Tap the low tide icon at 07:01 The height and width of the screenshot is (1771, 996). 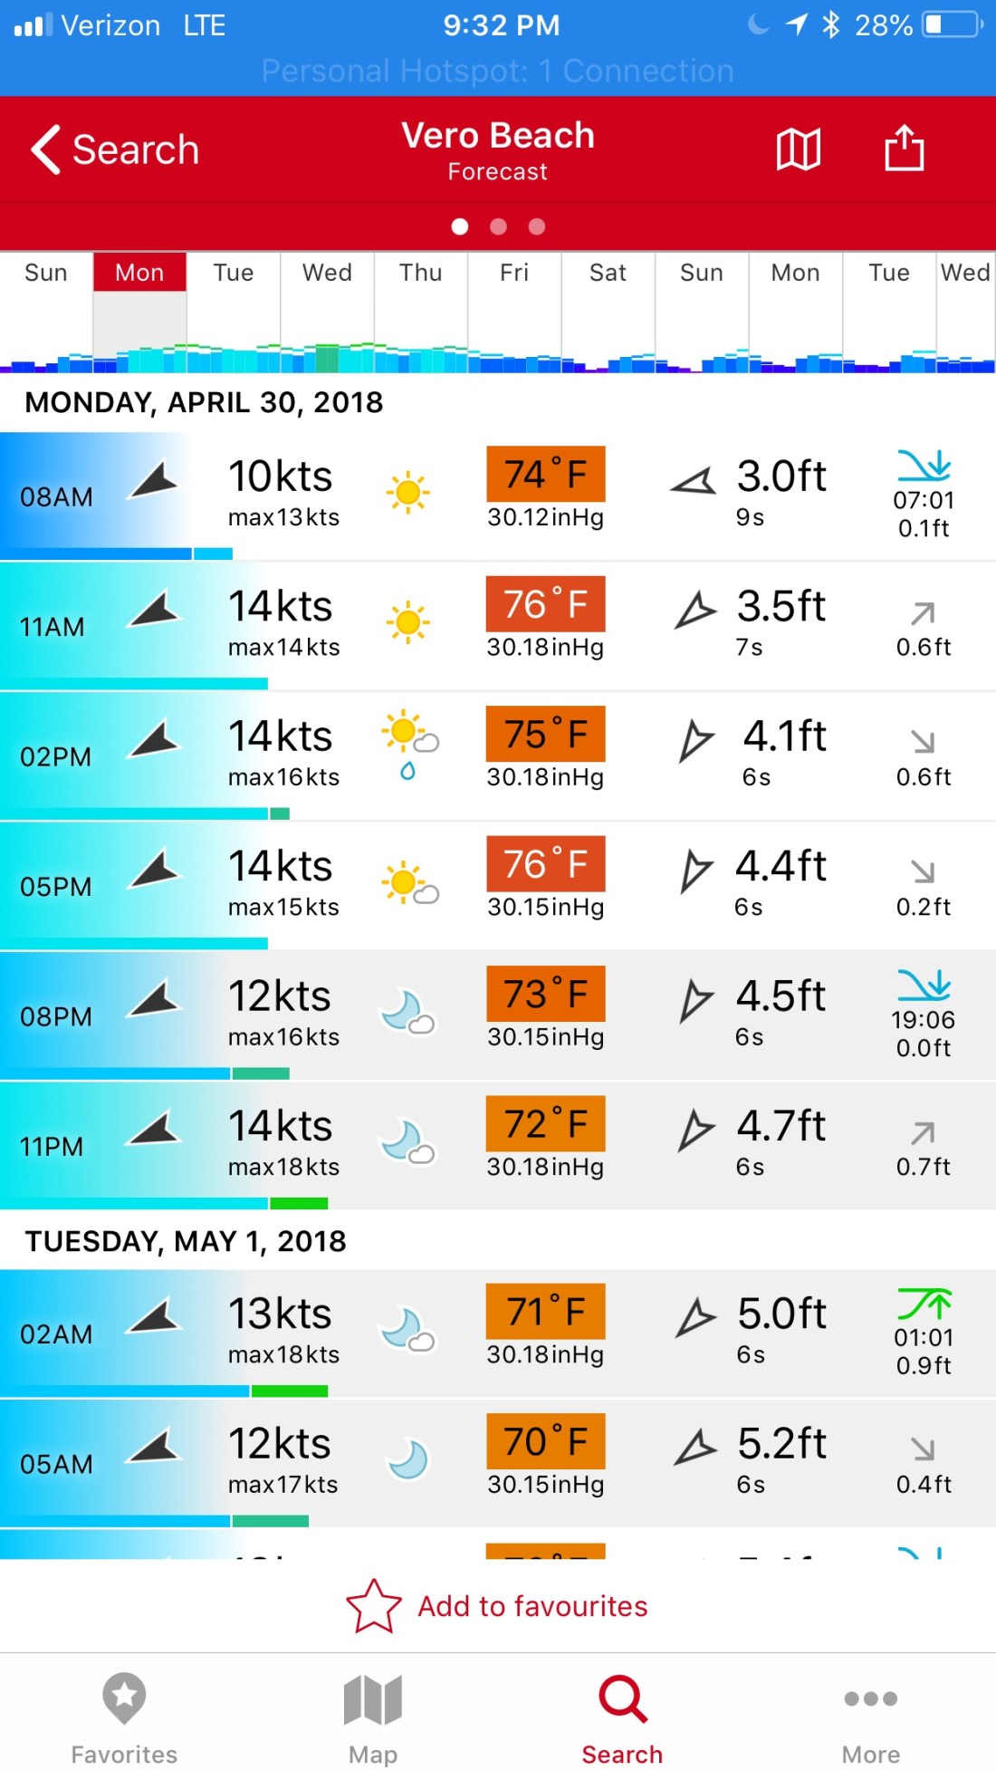[924, 466]
